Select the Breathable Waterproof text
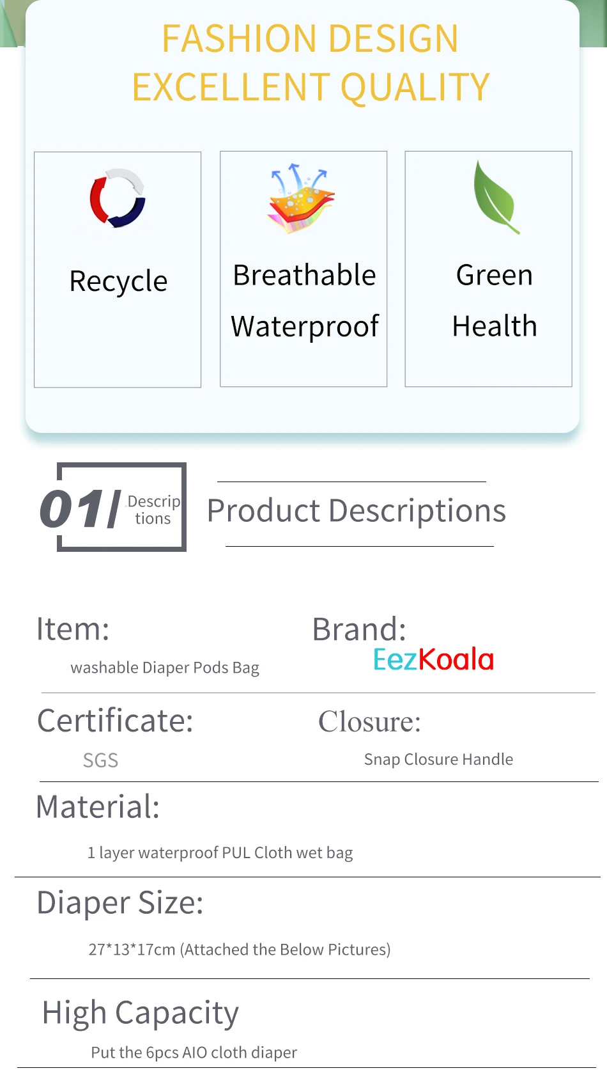This screenshot has width=607, height=1089. click(x=305, y=301)
